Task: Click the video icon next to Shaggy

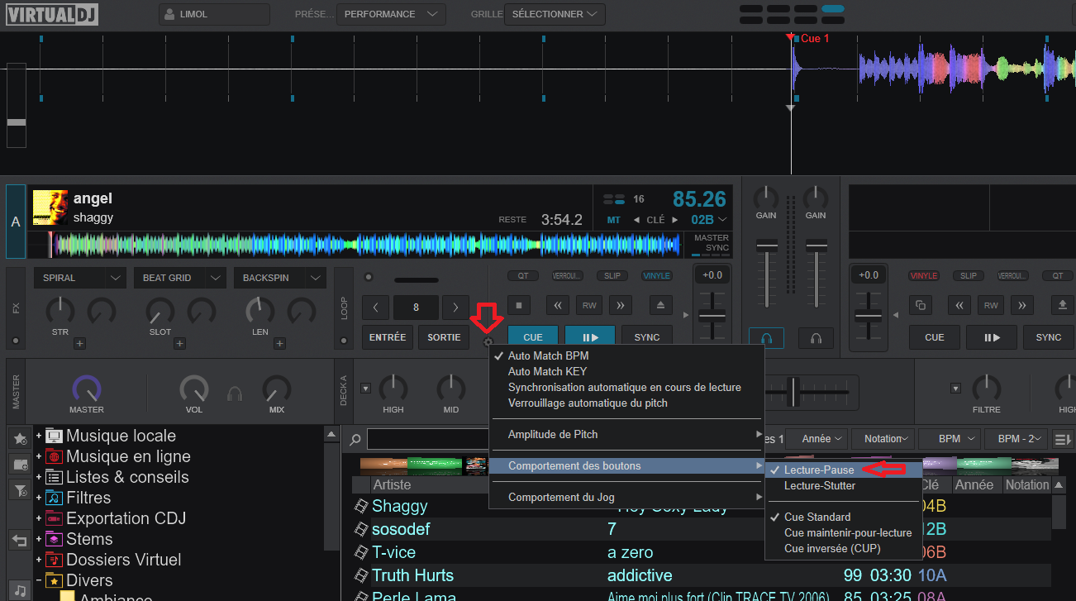Action: [361, 506]
